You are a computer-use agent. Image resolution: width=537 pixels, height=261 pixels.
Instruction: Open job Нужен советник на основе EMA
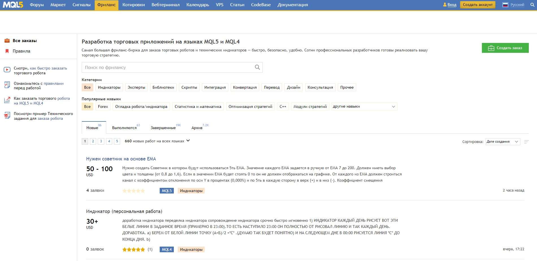pyautogui.click(x=121, y=159)
